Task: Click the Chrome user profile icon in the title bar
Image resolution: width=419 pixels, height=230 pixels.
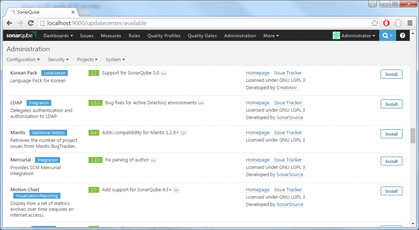Action: (372, 4)
